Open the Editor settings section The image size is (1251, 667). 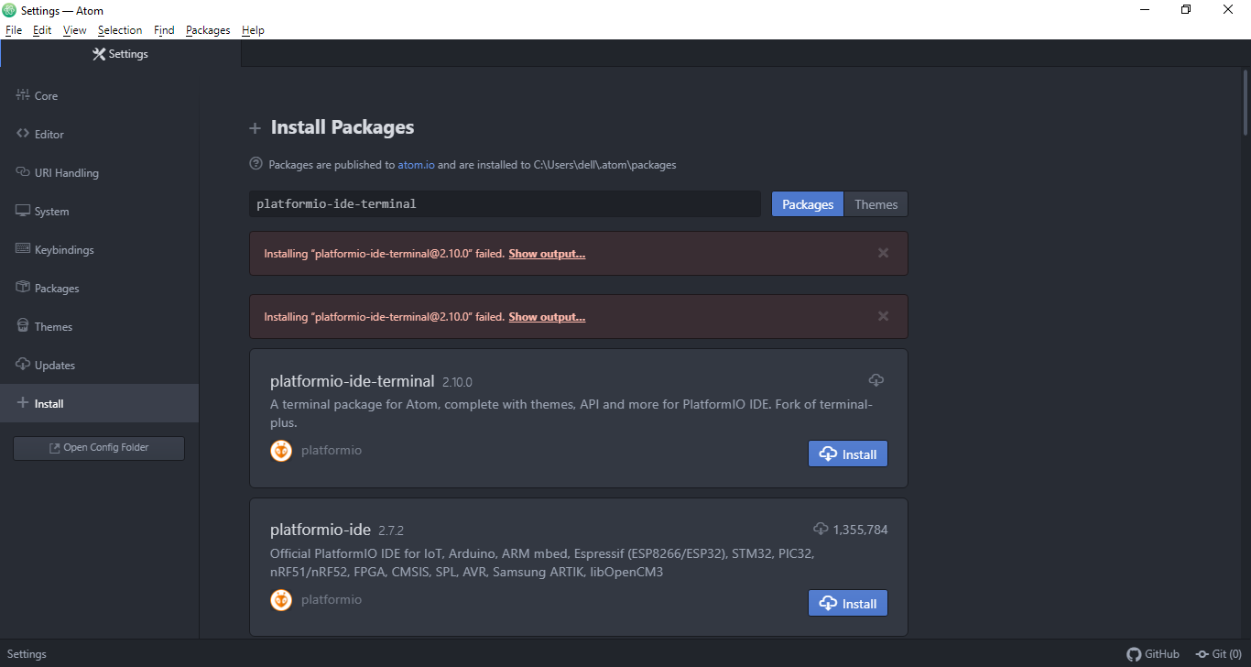tap(48, 134)
